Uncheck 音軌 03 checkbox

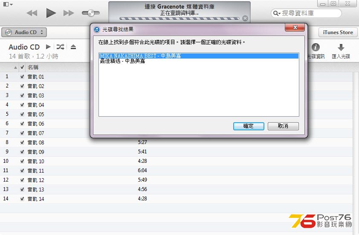pyautogui.click(x=22, y=95)
